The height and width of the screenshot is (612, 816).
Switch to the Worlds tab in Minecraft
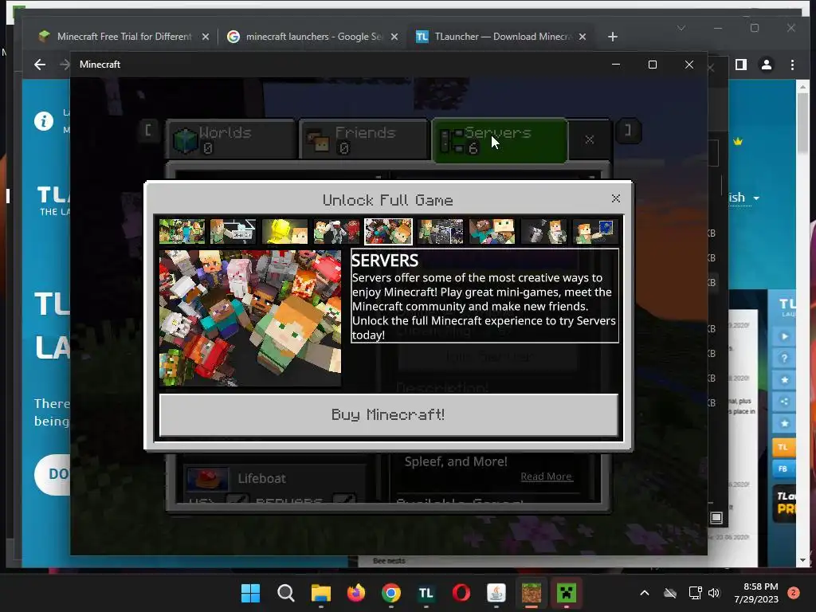click(231, 139)
